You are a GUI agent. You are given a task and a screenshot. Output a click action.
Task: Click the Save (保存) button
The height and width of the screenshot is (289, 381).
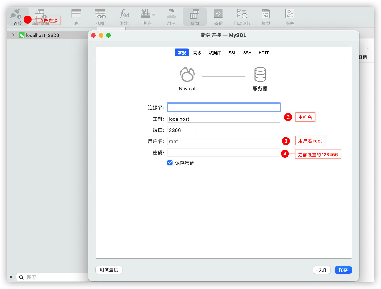[x=343, y=270]
